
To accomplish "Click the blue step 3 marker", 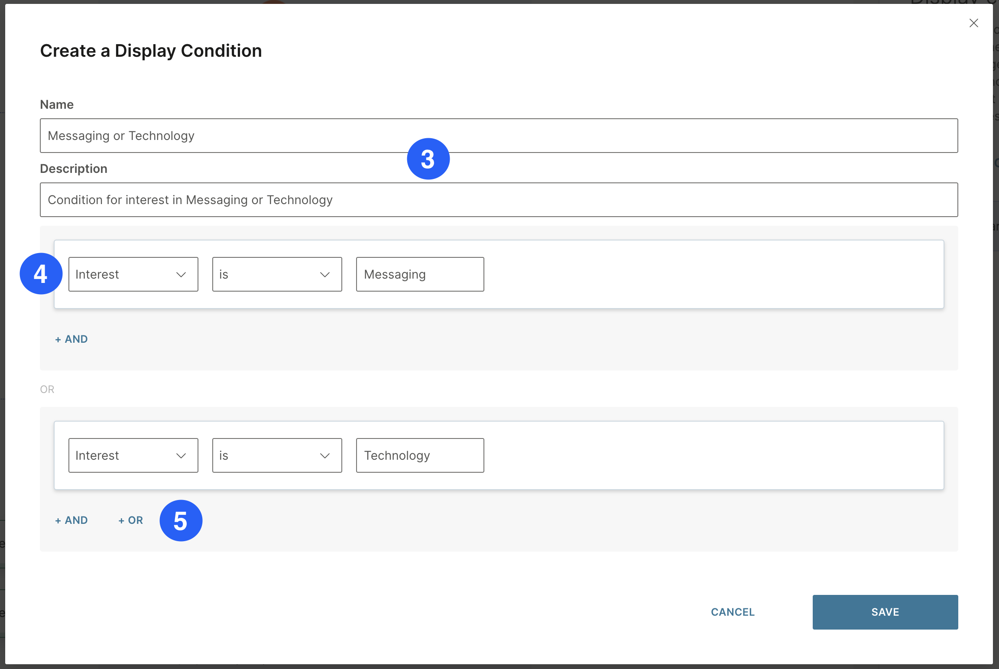I will 428,159.
